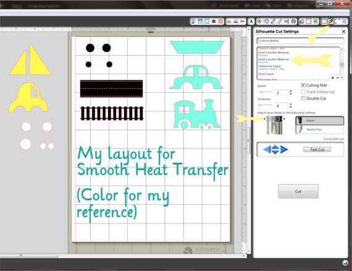
Task: Open the Offset window icon
Action: click(309, 22)
